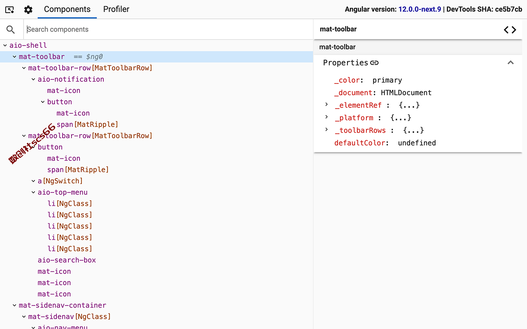This screenshot has height=329, width=527.
Task: Select span[MatRipple] under aio-notification button
Action: [87, 125]
